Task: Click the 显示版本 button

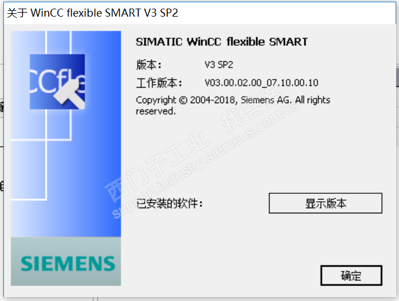Action: tap(326, 203)
